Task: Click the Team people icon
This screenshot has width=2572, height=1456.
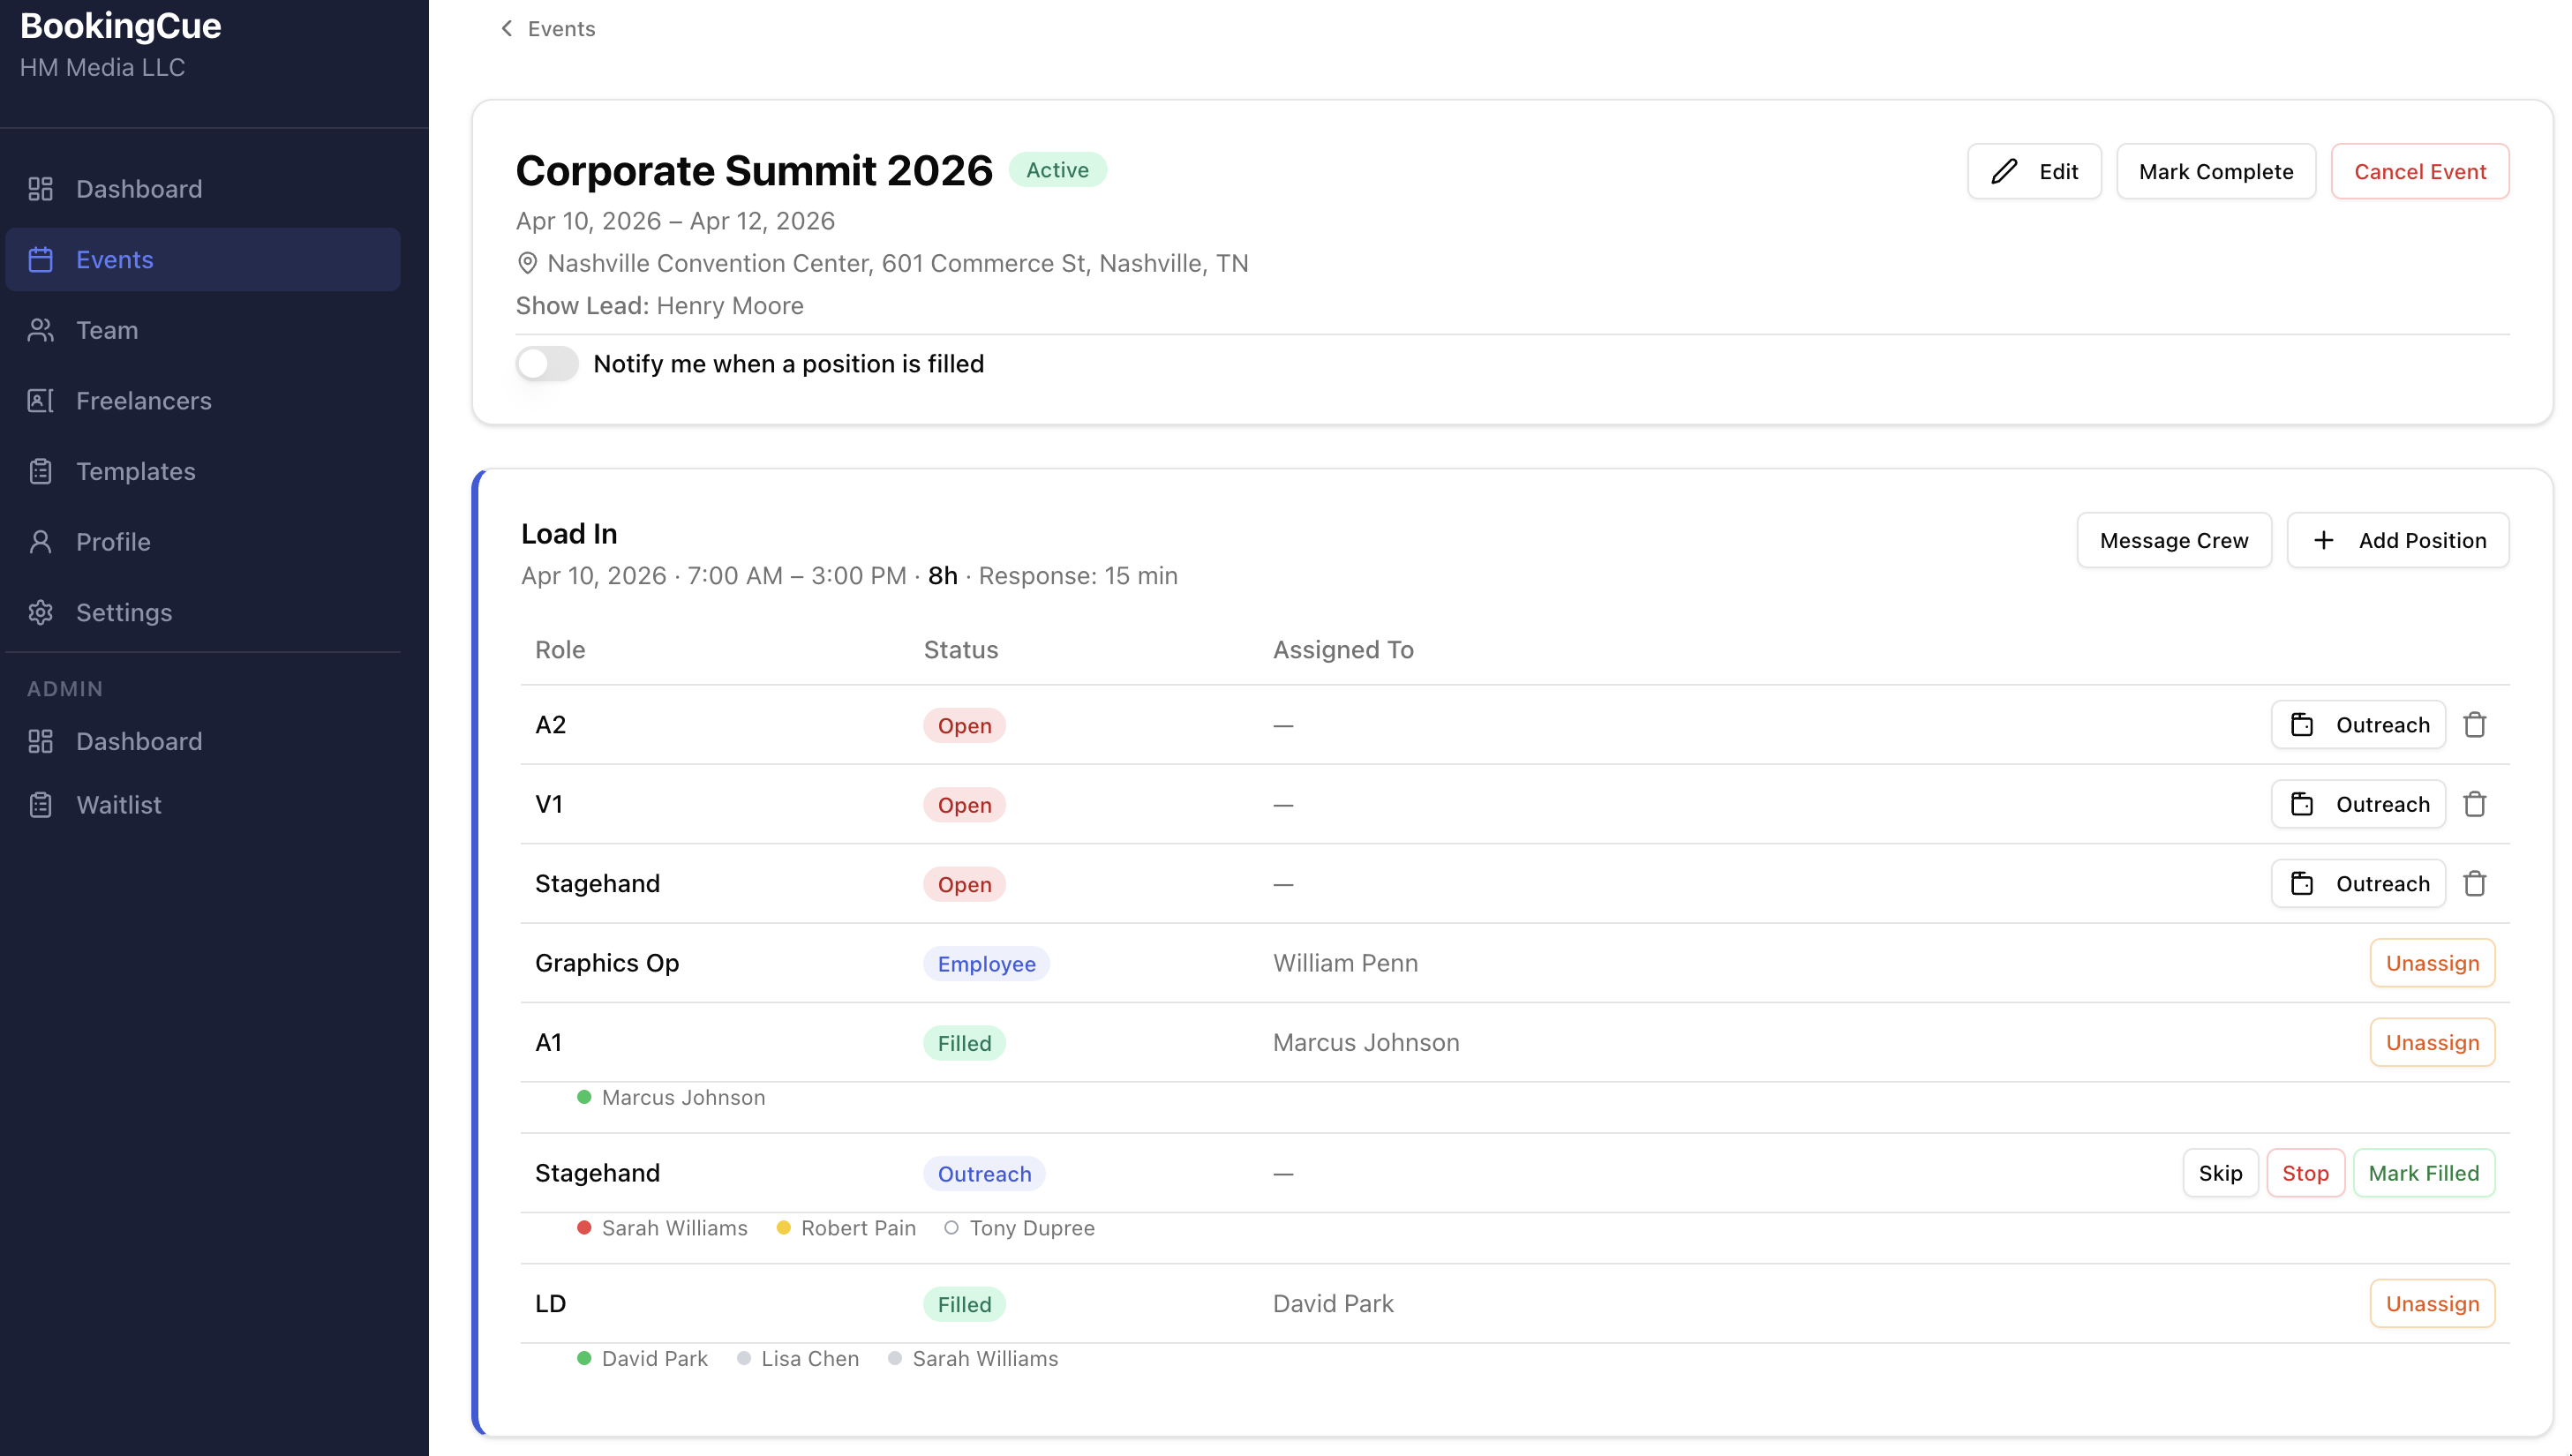Action: point(41,330)
